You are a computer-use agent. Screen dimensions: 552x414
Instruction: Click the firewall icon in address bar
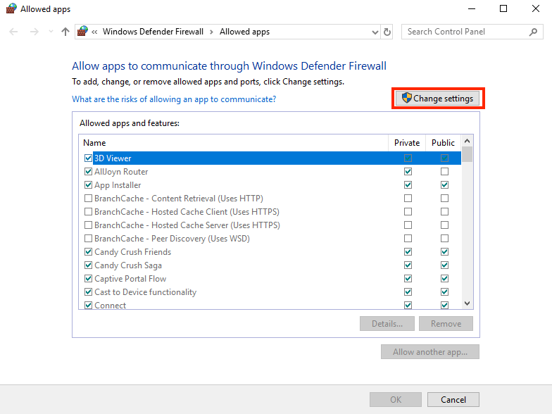82,31
